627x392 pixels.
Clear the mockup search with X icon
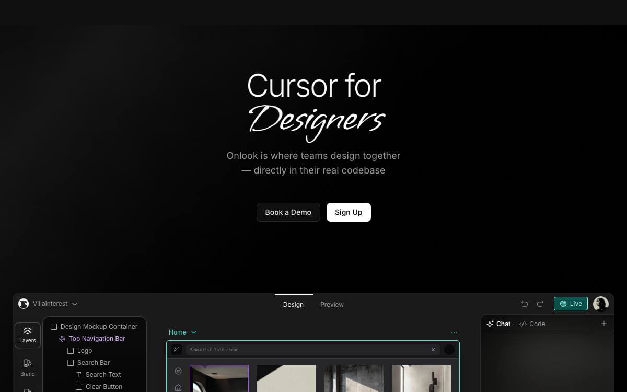[433, 350]
